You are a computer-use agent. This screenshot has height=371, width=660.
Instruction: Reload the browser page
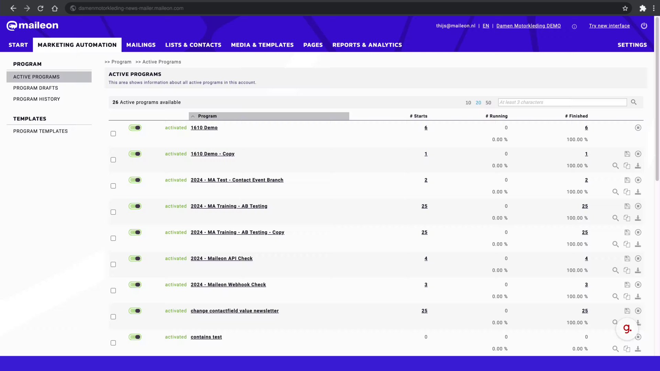coord(41,8)
